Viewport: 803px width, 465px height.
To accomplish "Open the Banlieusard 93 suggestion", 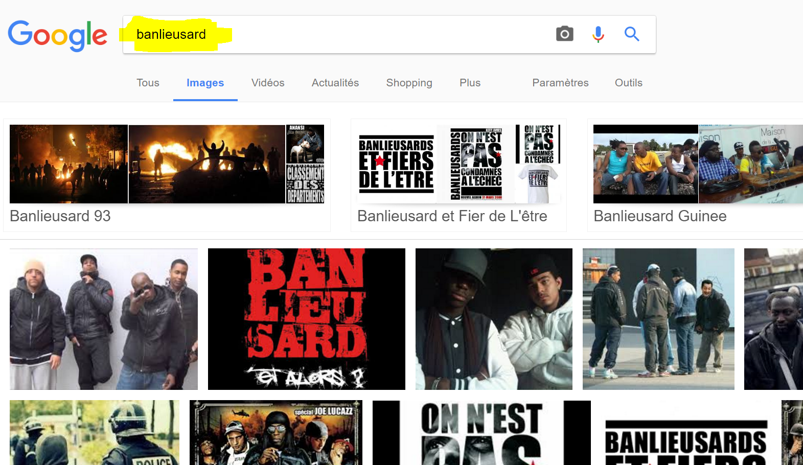I will click(167, 175).
